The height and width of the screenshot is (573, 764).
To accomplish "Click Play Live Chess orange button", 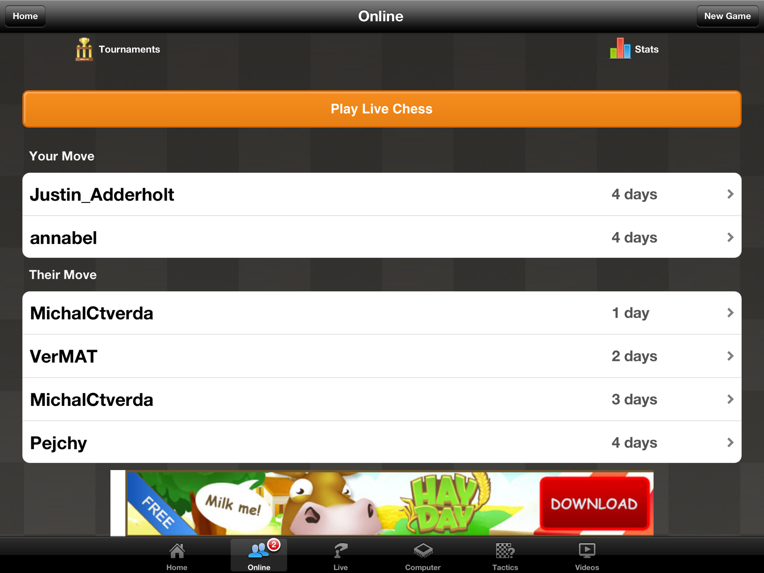I will (x=382, y=109).
